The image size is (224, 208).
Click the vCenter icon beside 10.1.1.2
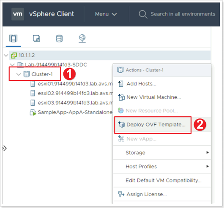tap(14, 55)
